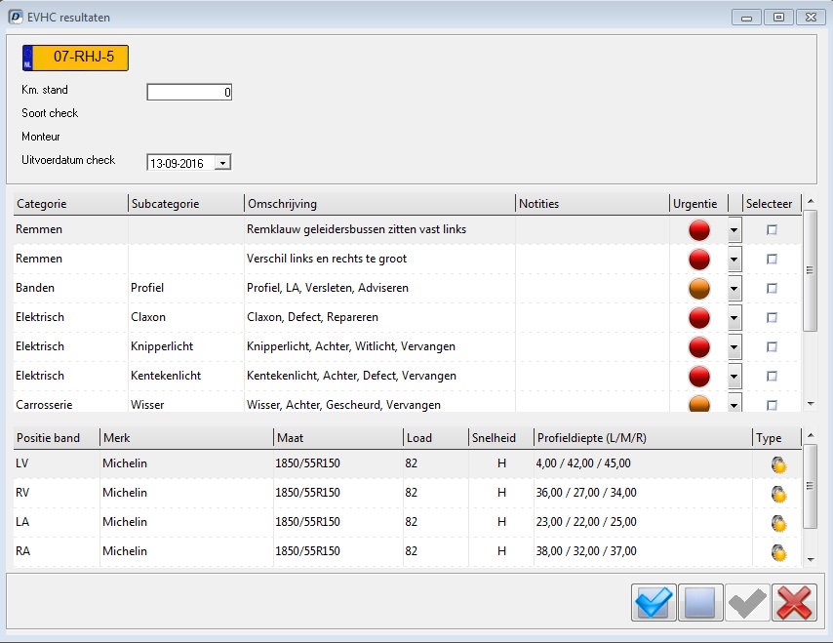Screen dimensions: 833x643
Task: Click the EVHC app icon in title bar
Action: pos(15,17)
